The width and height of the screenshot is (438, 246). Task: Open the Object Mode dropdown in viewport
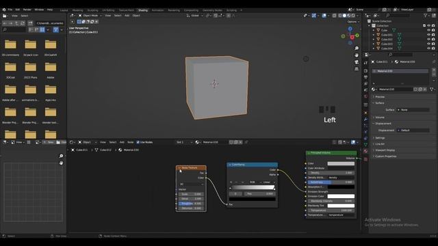click(x=90, y=16)
